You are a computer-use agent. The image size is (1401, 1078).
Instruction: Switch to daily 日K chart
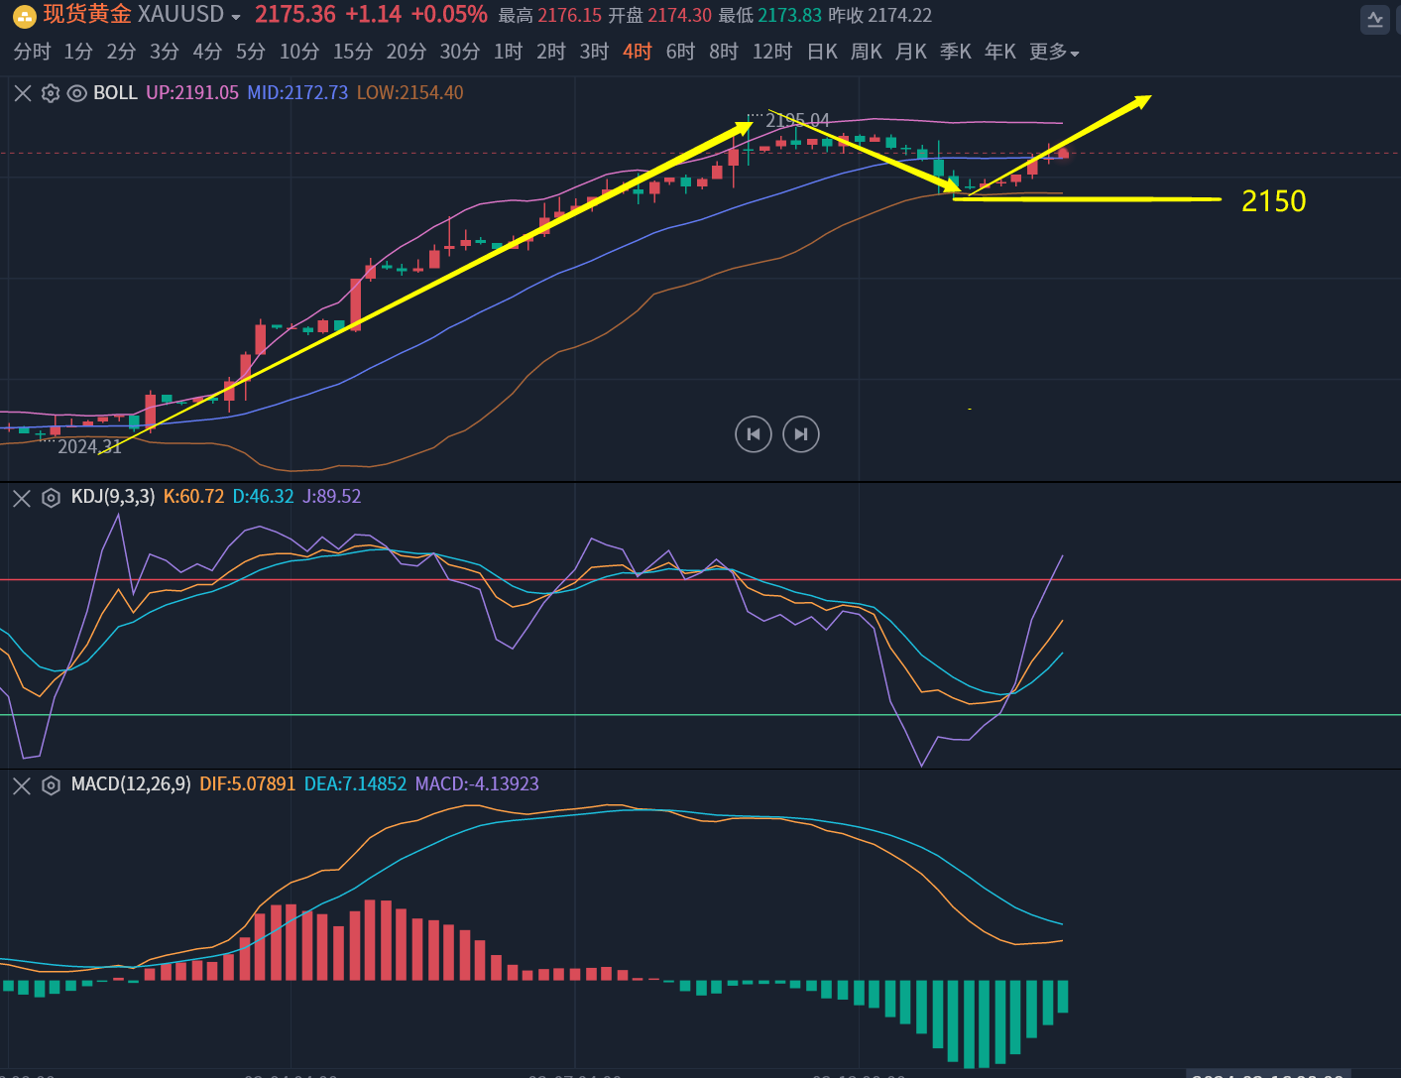tap(822, 52)
